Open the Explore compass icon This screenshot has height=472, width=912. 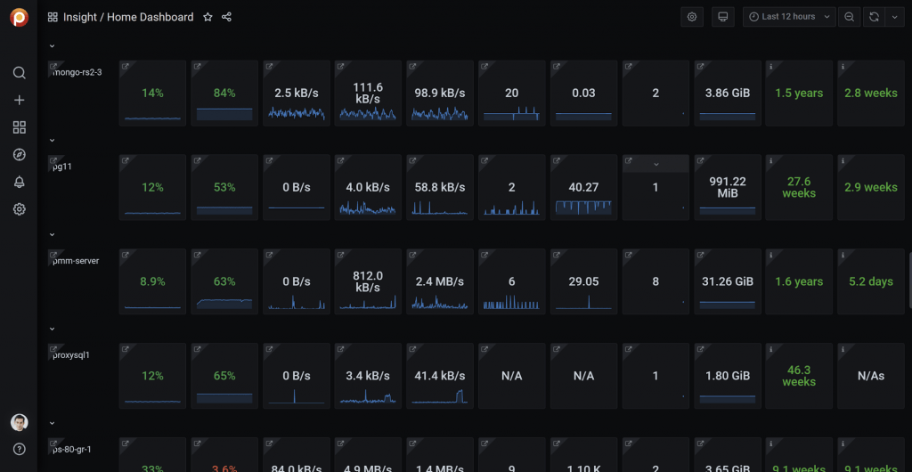tap(20, 155)
